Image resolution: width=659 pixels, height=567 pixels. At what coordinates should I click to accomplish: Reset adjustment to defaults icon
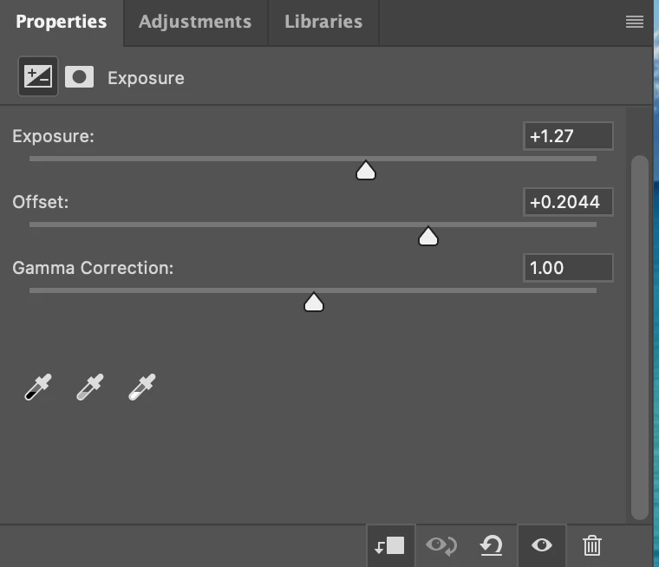(492, 545)
